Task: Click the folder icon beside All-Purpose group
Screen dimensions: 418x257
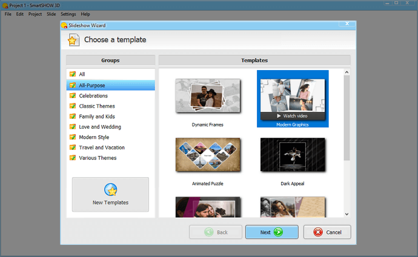Action: (x=73, y=85)
